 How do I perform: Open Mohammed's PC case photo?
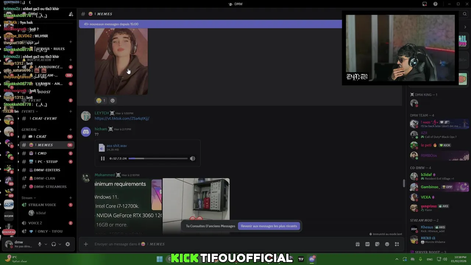pos(196,206)
